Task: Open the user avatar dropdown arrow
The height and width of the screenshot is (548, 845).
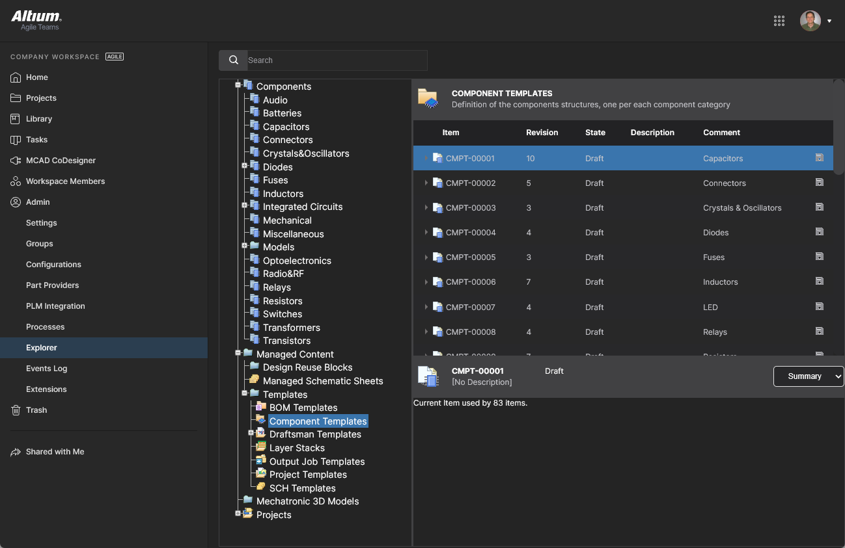Action: click(829, 20)
